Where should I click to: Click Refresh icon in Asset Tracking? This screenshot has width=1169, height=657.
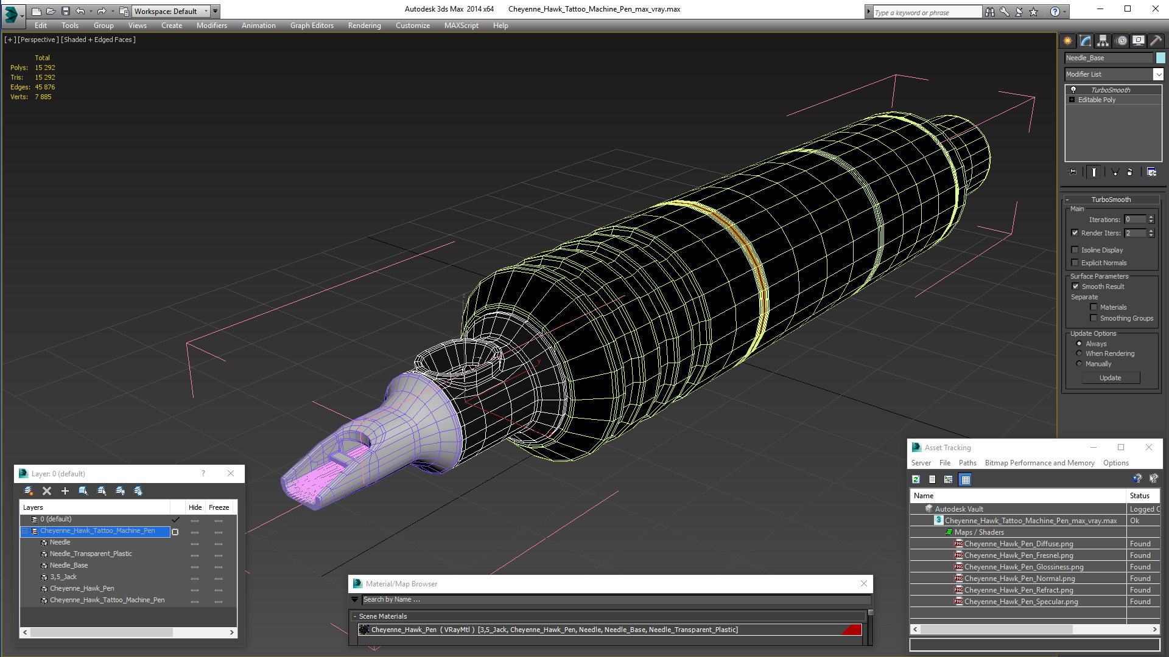coord(916,479)
